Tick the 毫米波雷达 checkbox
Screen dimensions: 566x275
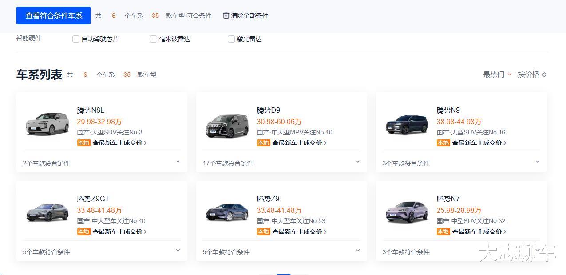154,39
